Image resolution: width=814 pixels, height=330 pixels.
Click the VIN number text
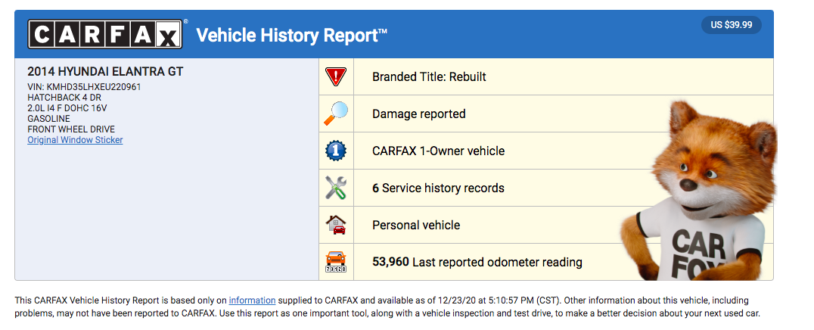[84, 87]
